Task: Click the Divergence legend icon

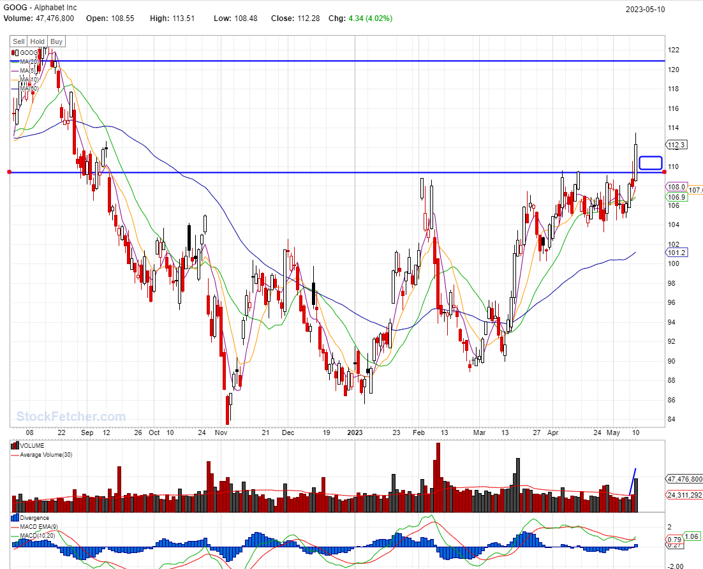Action: [x=15, y=517]
